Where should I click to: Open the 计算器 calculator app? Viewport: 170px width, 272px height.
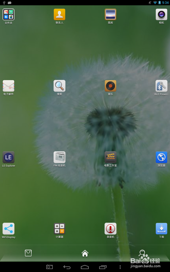point(59,229)
